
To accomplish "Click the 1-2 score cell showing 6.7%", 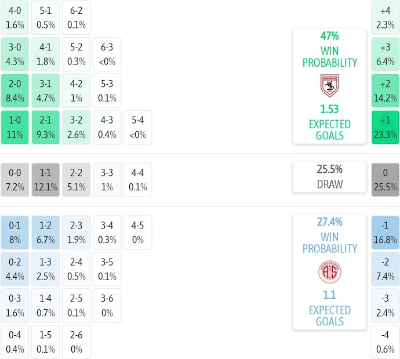I will click(46, 233).
